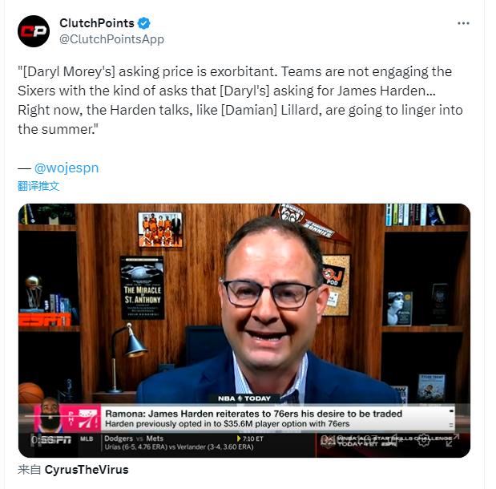Toggle the video volume speaker icon
The height and width of the screenshot is (489, 496).
click(x=394, y=440)
